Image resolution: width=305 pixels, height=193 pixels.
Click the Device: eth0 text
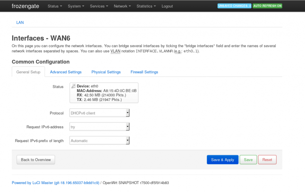[x=88, y=86]
